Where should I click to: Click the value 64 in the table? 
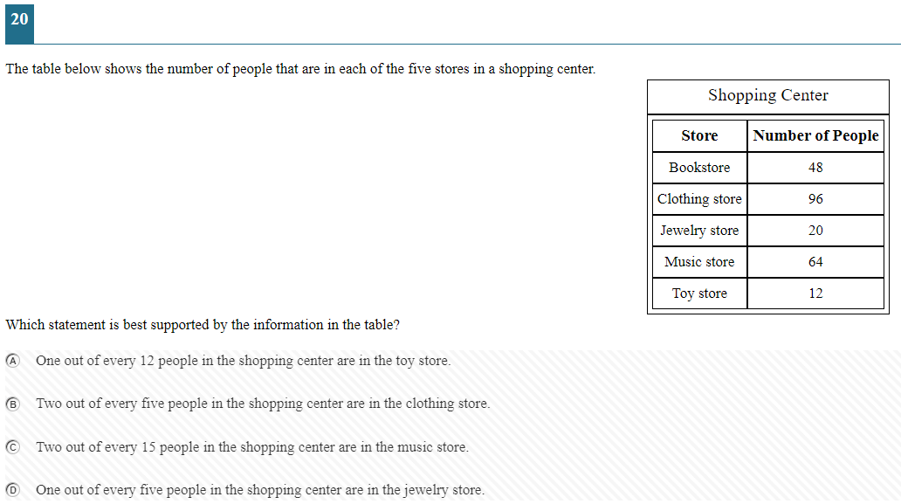(815, 262)
